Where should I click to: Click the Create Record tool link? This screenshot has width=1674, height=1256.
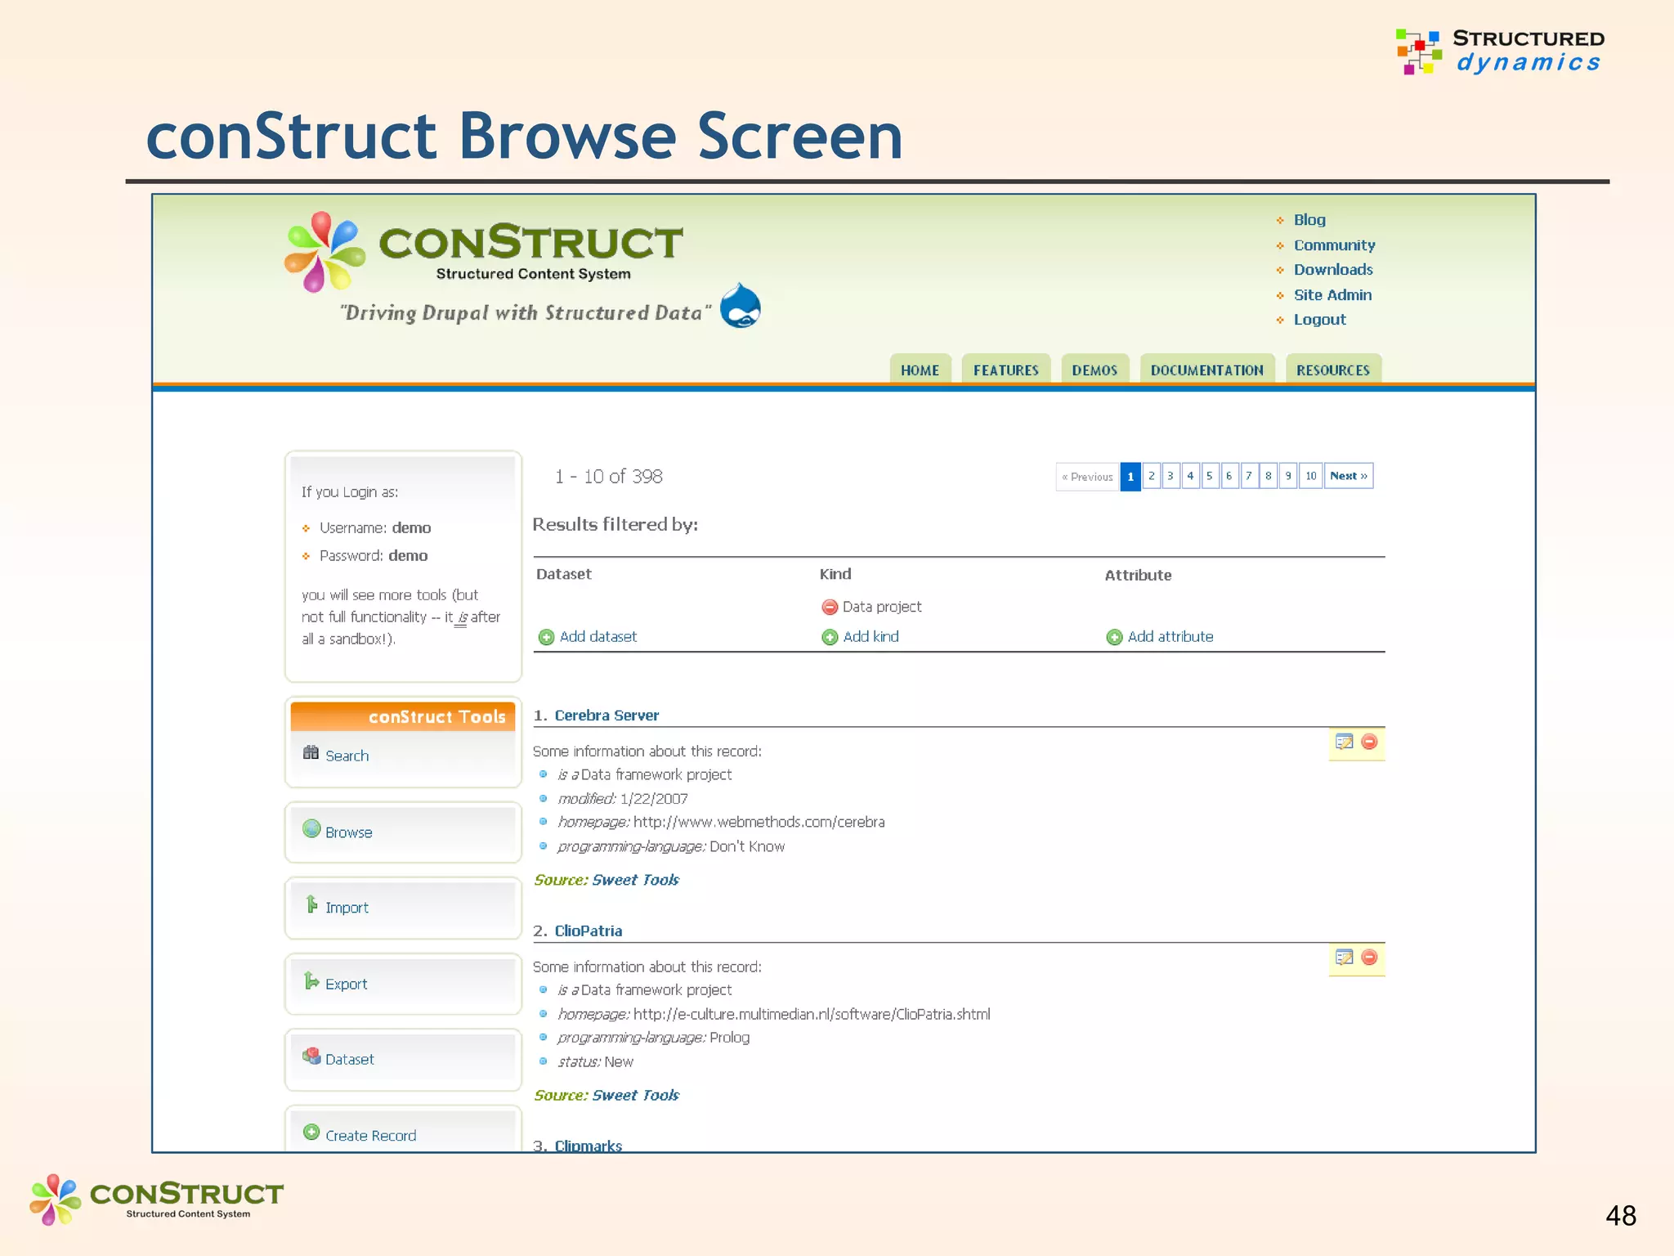371,1136
